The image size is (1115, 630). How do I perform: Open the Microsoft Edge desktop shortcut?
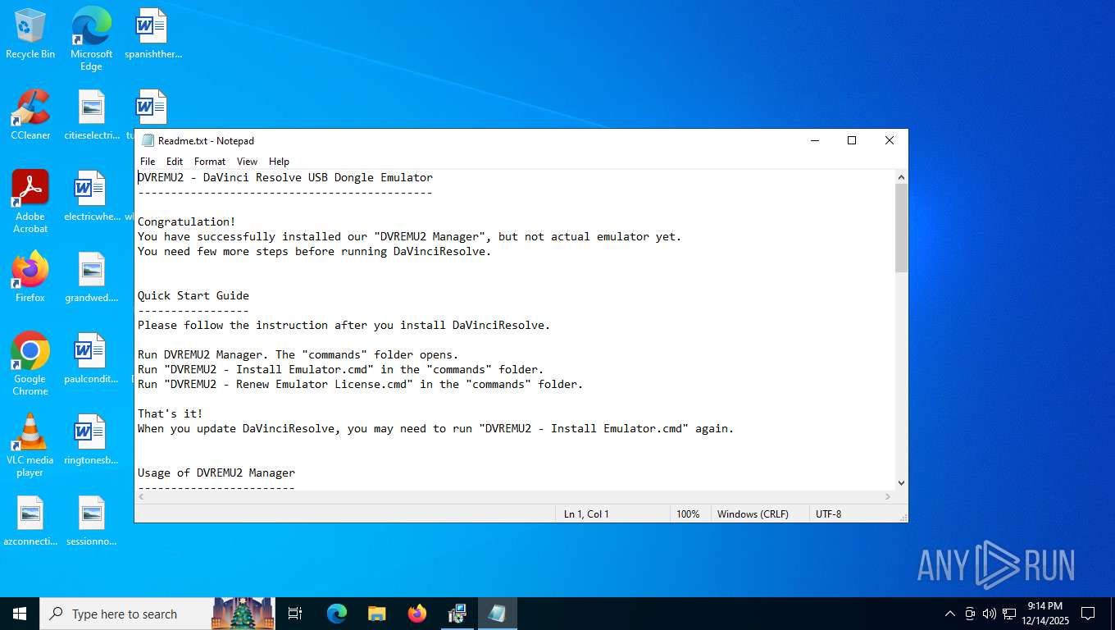(x=91, y=39)
